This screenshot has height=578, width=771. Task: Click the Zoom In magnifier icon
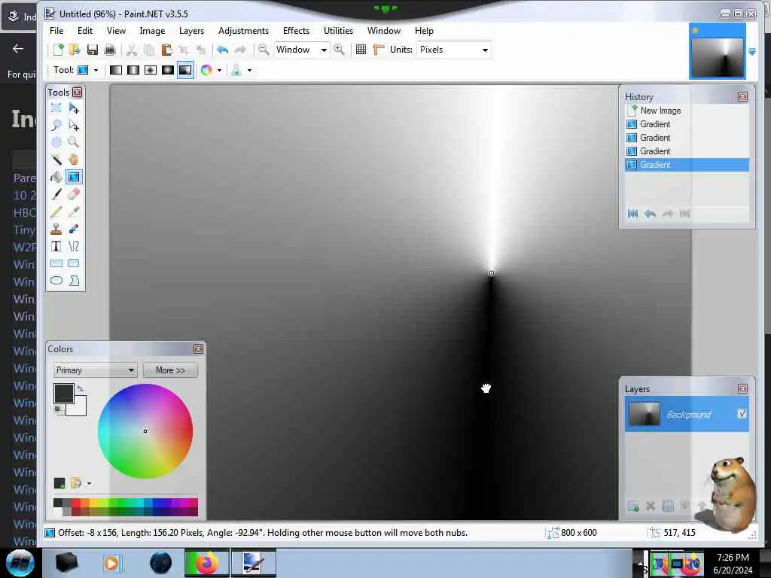point(339,49)
